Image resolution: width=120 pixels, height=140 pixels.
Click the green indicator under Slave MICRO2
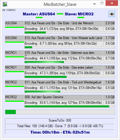(81, 18)
